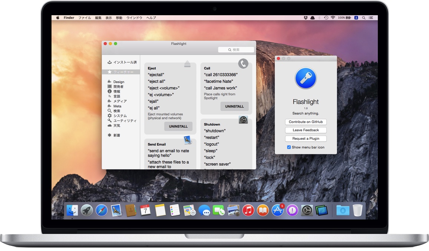Open the Meta plugin category
Image resolution: width=429 pixels, height=251 pixels.
114,106
